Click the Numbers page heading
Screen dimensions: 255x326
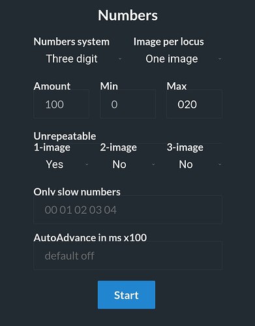(128, 16)
